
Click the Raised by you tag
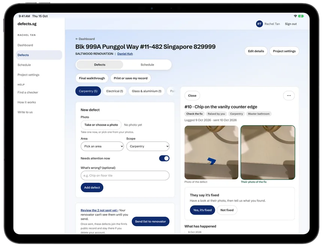(x=216, y=114)
